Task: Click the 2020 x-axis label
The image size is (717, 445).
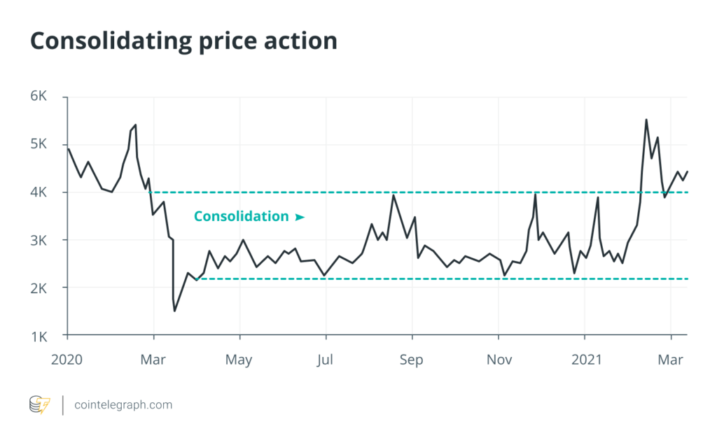Action: pyautogui.click(x=68, y=360)
